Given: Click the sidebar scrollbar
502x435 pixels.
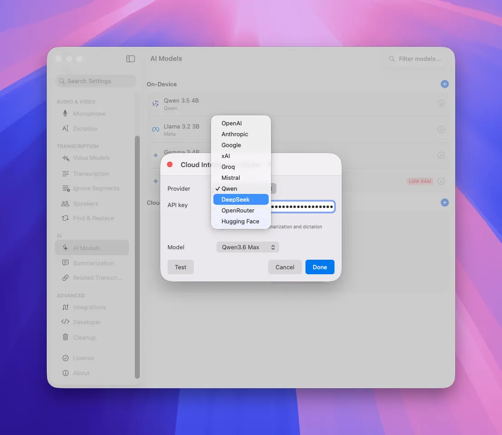Looking at the screenshot, I should [138, 257].
